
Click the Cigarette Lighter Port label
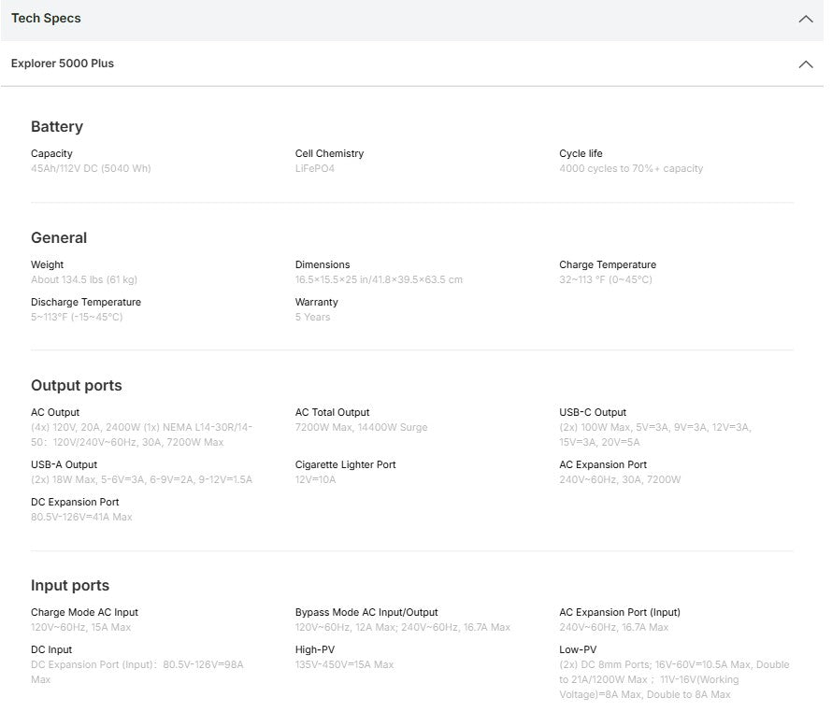click(346, 465)
